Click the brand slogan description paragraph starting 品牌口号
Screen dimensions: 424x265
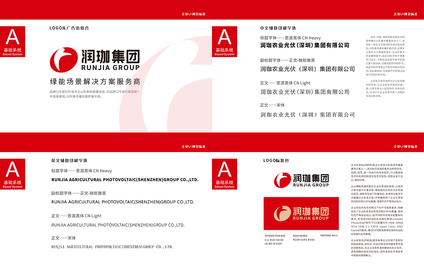coord(95,94)
